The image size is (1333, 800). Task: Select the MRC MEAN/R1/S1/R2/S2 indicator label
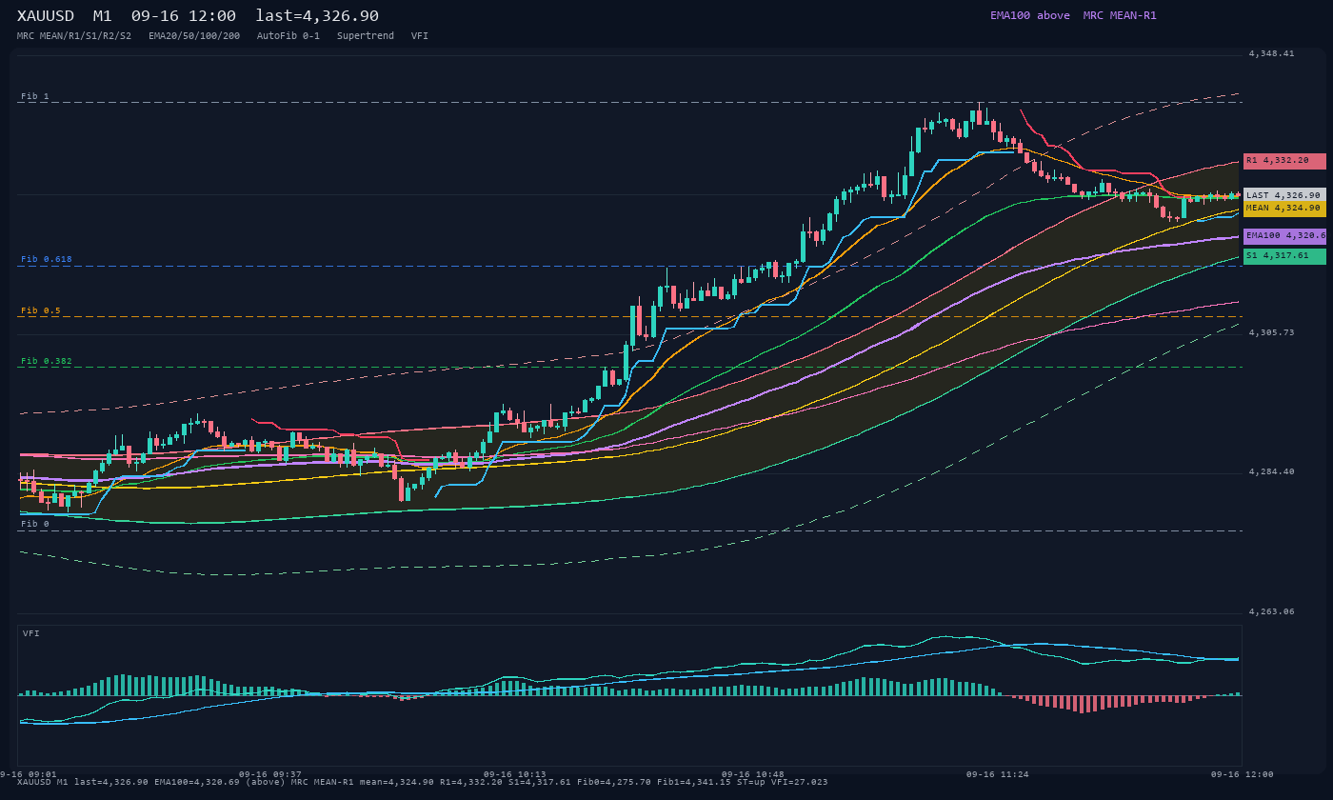coord(74,36)
